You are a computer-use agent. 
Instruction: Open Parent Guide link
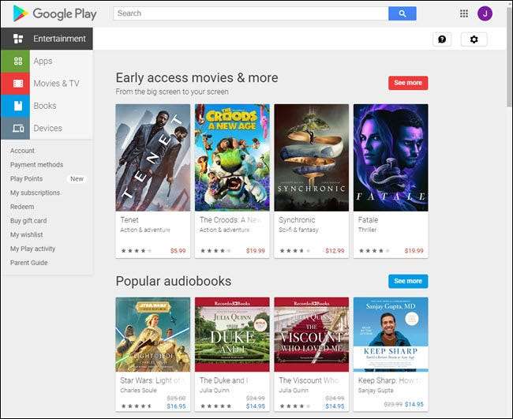28,263
